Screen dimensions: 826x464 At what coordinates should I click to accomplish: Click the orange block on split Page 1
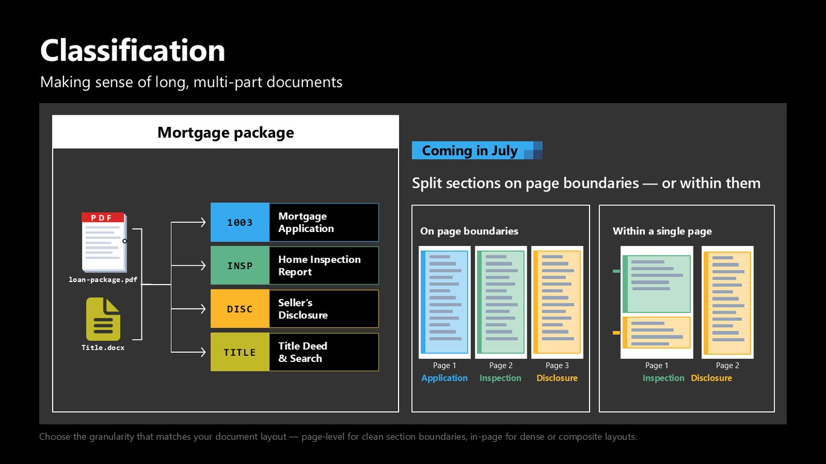[657, 333]
